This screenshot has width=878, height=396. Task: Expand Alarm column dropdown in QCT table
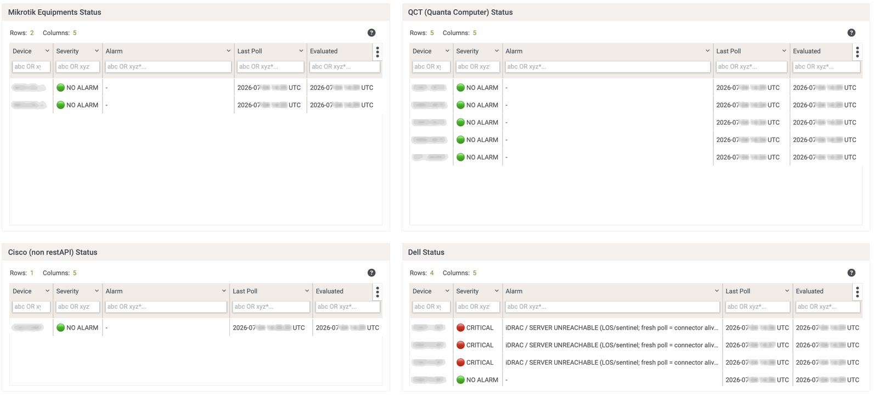(x=707, y=51)
